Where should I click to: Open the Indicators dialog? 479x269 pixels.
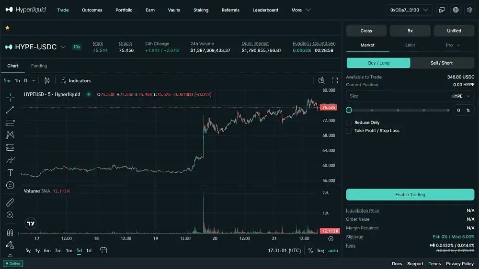pos(76,80)
